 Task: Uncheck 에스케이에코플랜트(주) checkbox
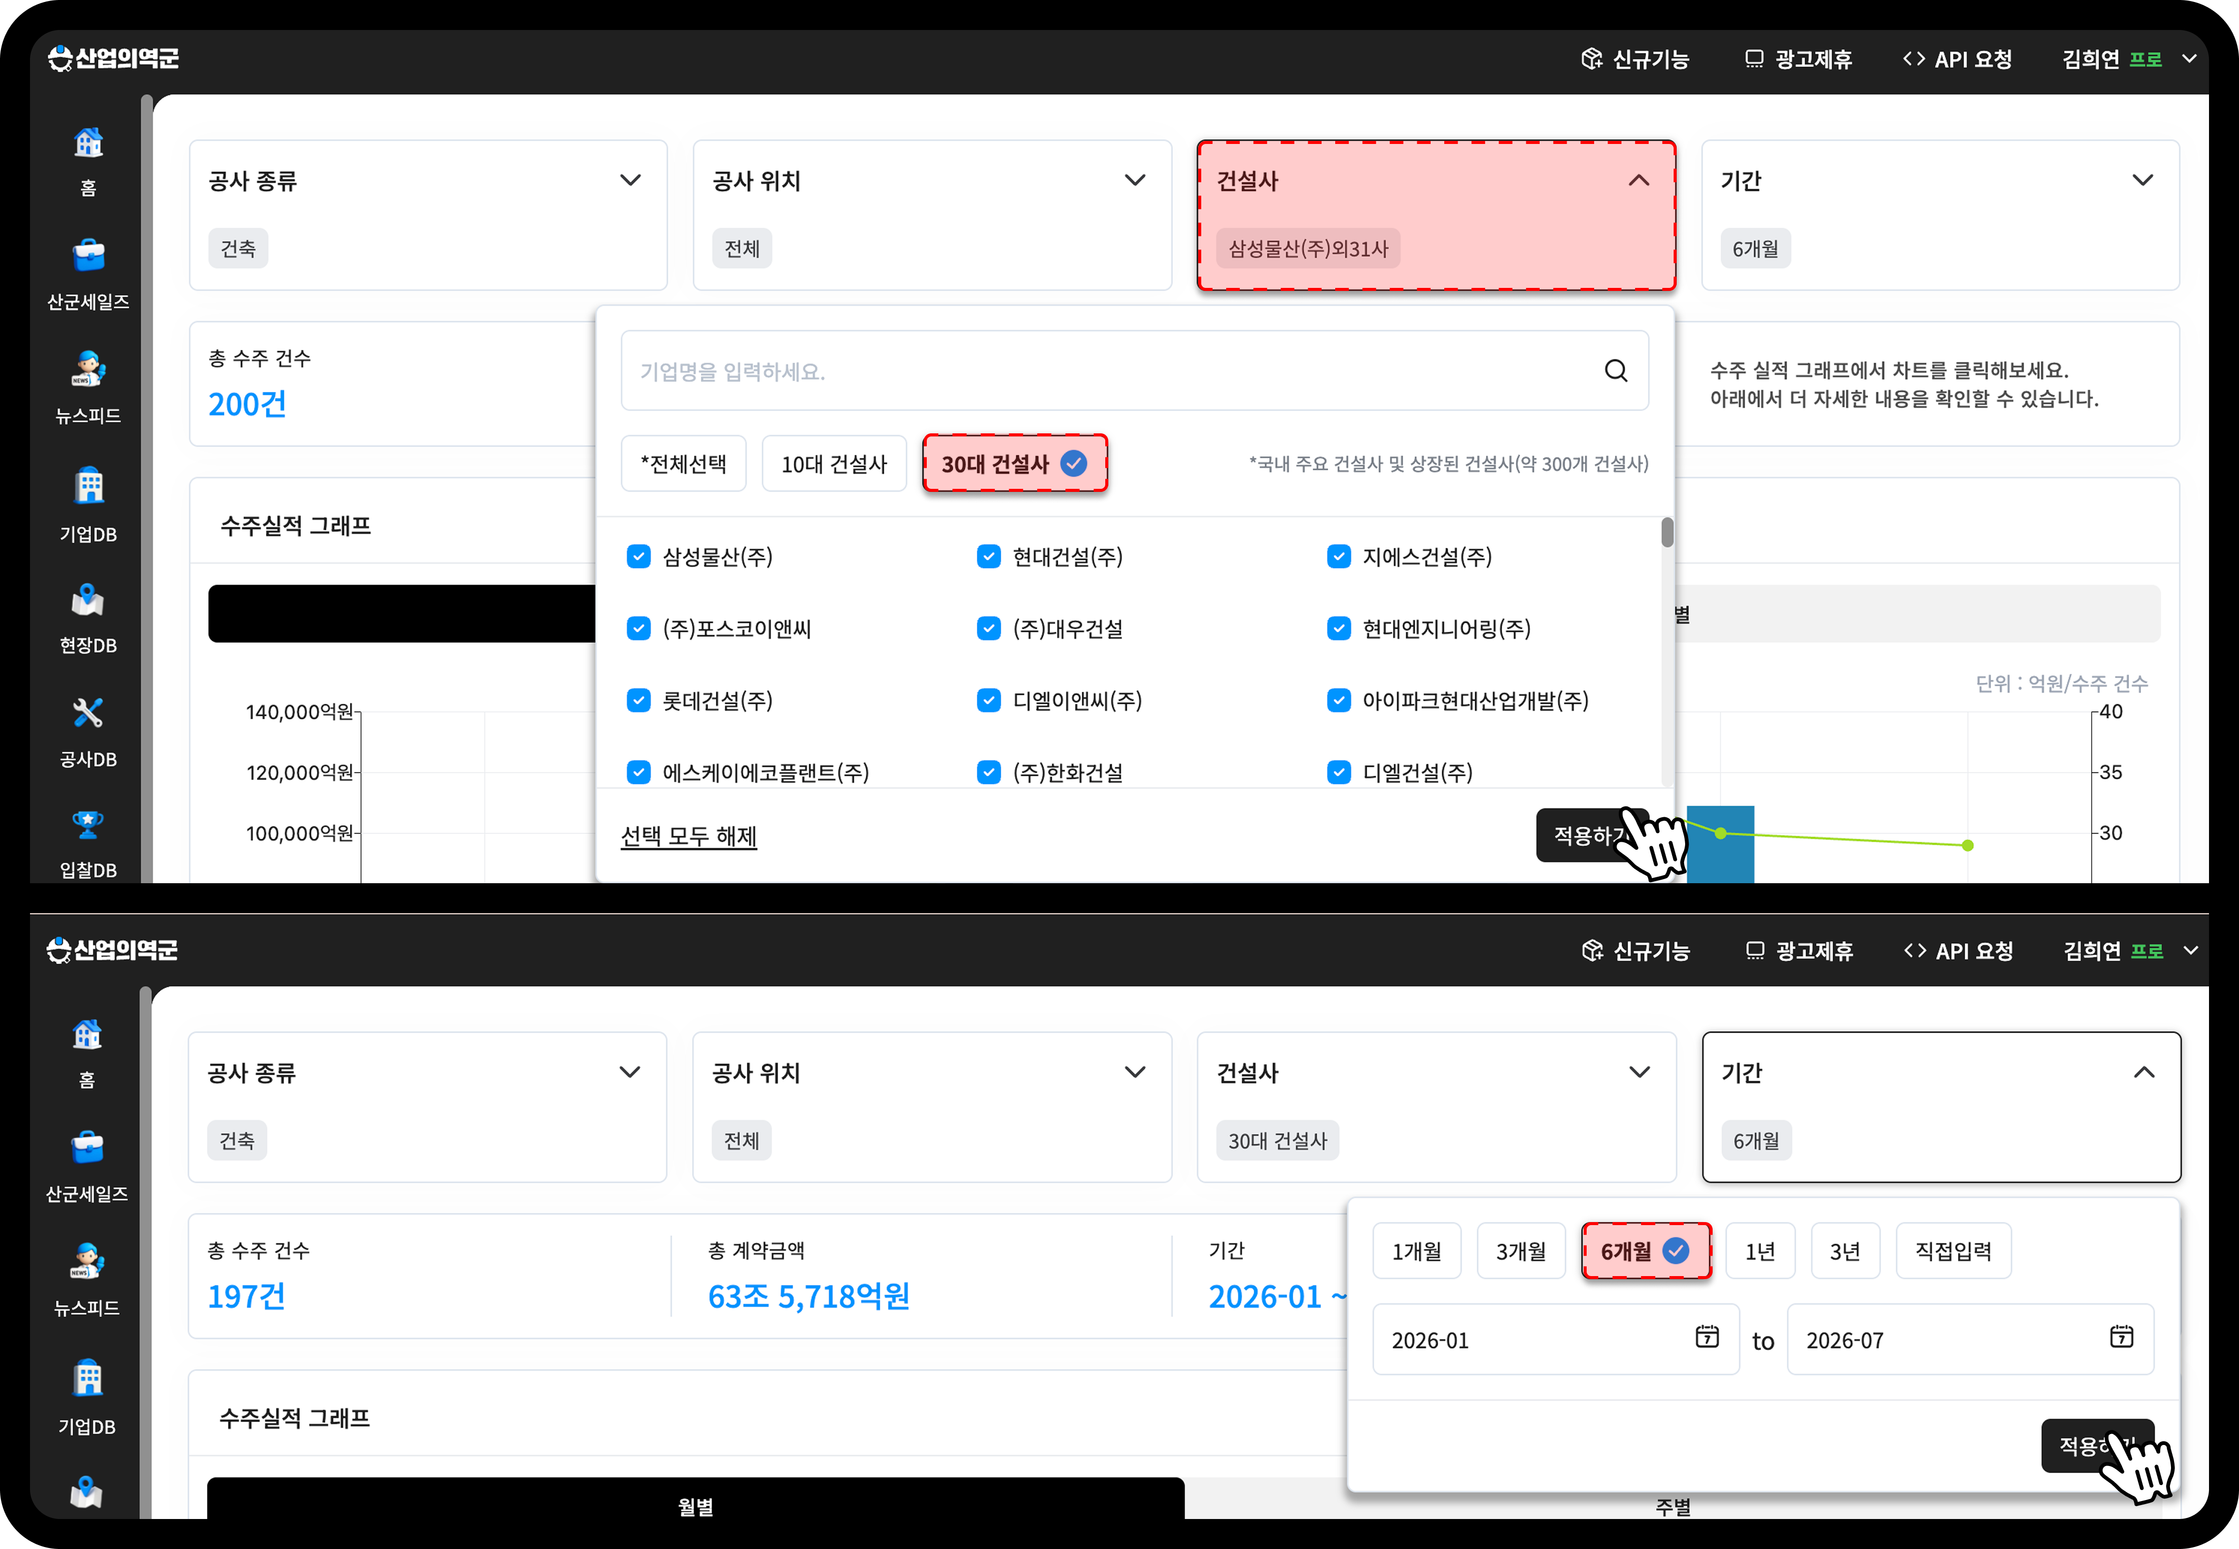638,772
